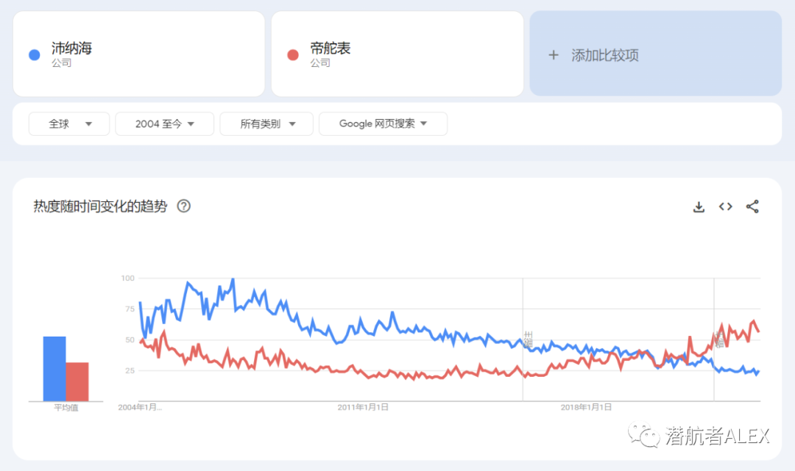Click the WeChat logo watermark
Screen dimensions: 795x471
[x=649, y=435]
